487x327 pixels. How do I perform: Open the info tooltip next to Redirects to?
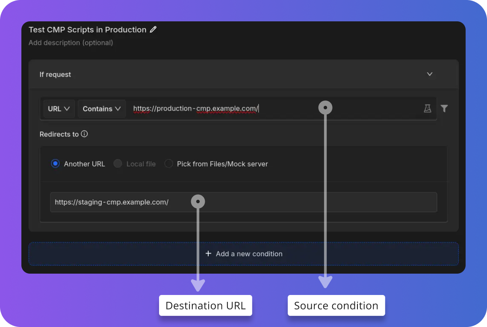(84, 134)
